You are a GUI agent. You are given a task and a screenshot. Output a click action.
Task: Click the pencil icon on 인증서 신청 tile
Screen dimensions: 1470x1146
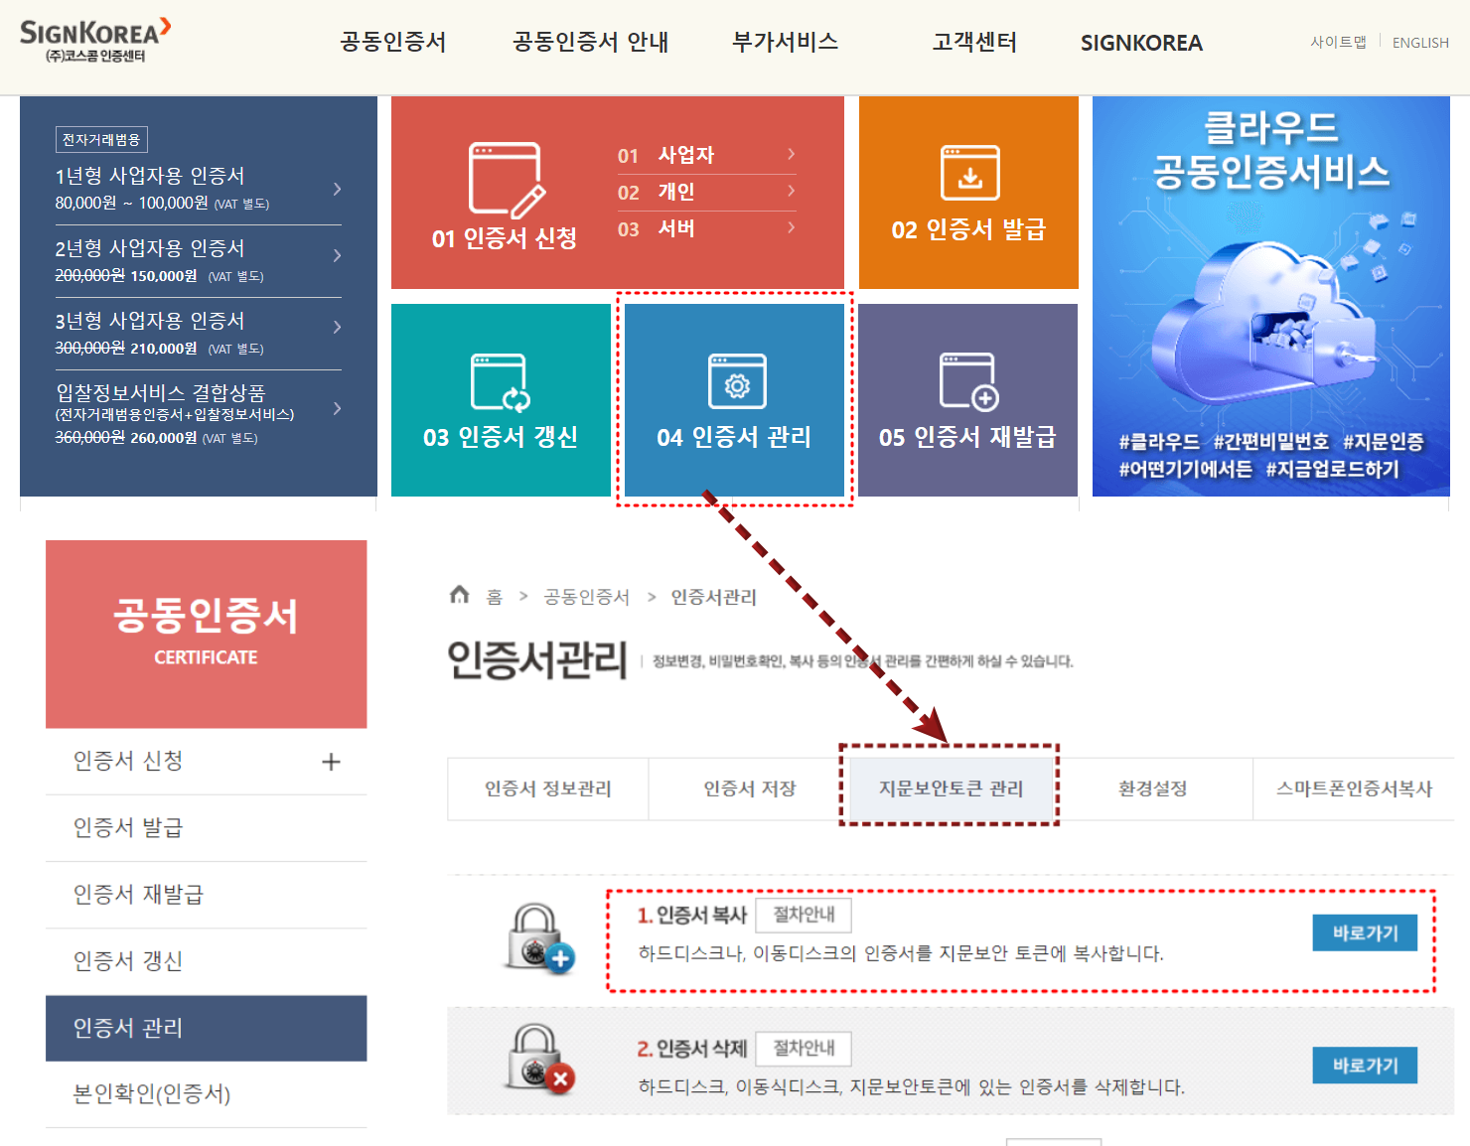pos(505,179)
